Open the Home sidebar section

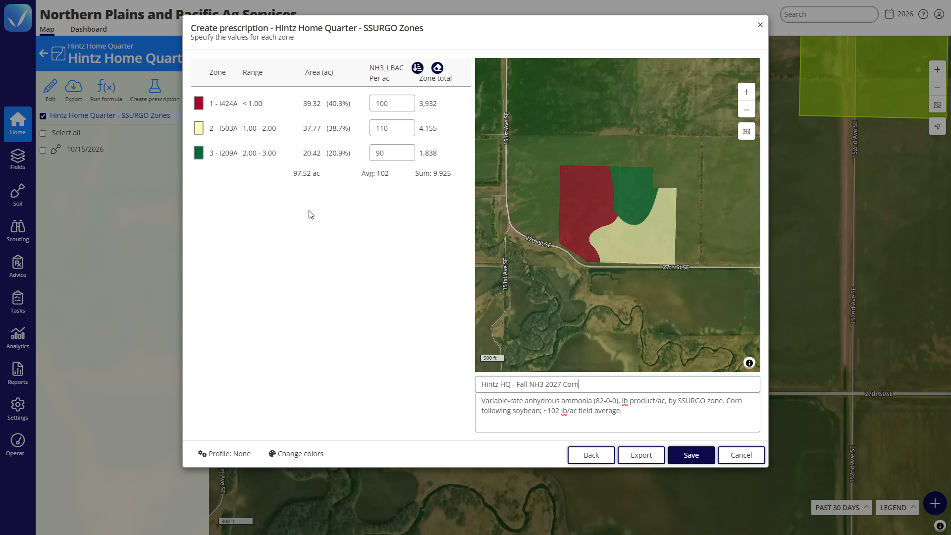click(18, 124)
